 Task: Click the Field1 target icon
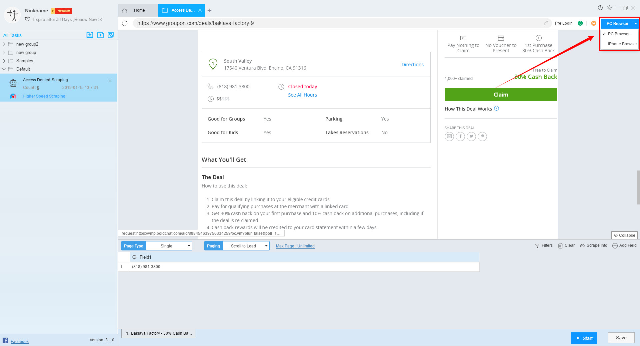(134, 257)
